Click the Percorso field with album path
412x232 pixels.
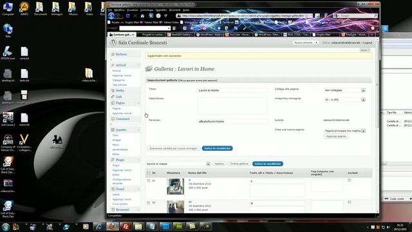pyautogui.click(x=233, y=121)
